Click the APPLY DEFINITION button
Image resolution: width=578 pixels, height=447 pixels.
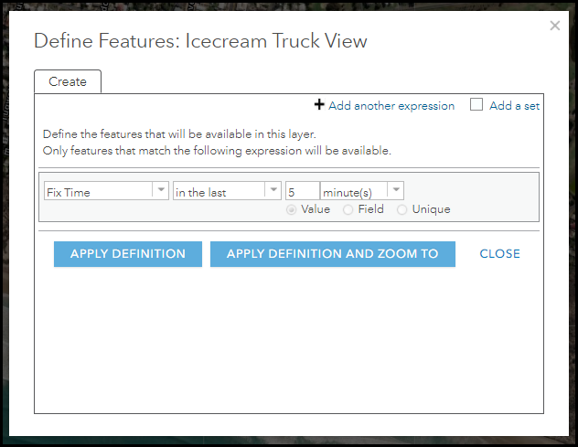(128, 254)
